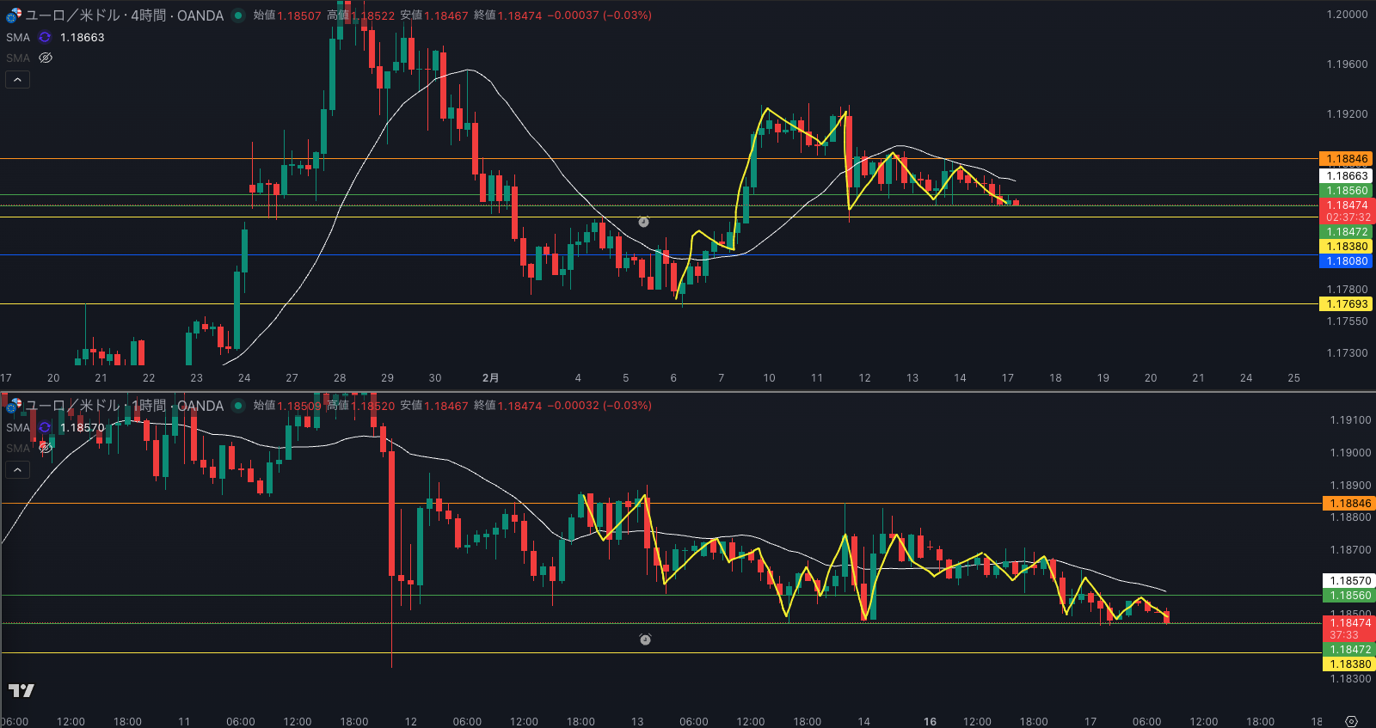The height and width of the screenshot is (728, 1376).
Task: Show the hidden SMA on the 1-hour chart
Action: click(x=46, y=448)
